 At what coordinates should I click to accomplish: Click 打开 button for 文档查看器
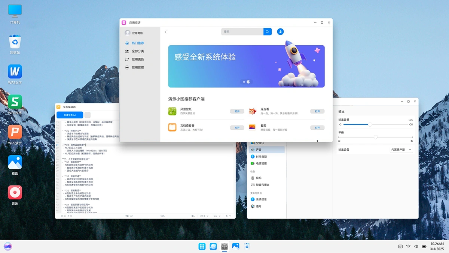[x=237, y=128]
